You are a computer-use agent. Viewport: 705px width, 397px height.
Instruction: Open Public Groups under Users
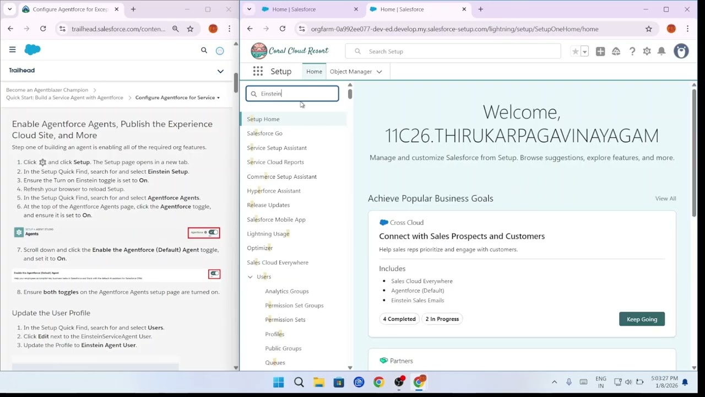point(283,348)
